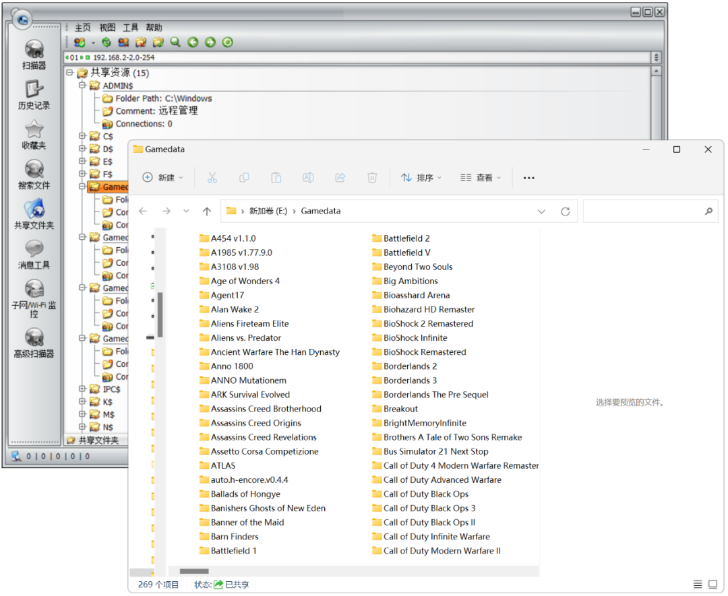Open the 新建 New dropdown in Explorer
Screen dimensions: 728x596
click(163, 178)
